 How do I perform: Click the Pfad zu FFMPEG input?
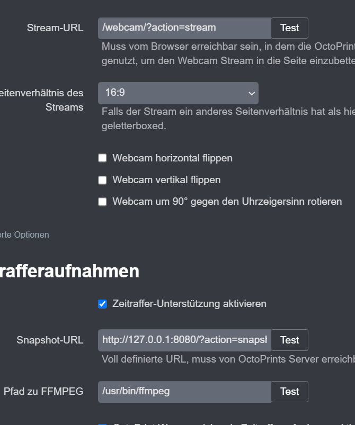[184, 392]
